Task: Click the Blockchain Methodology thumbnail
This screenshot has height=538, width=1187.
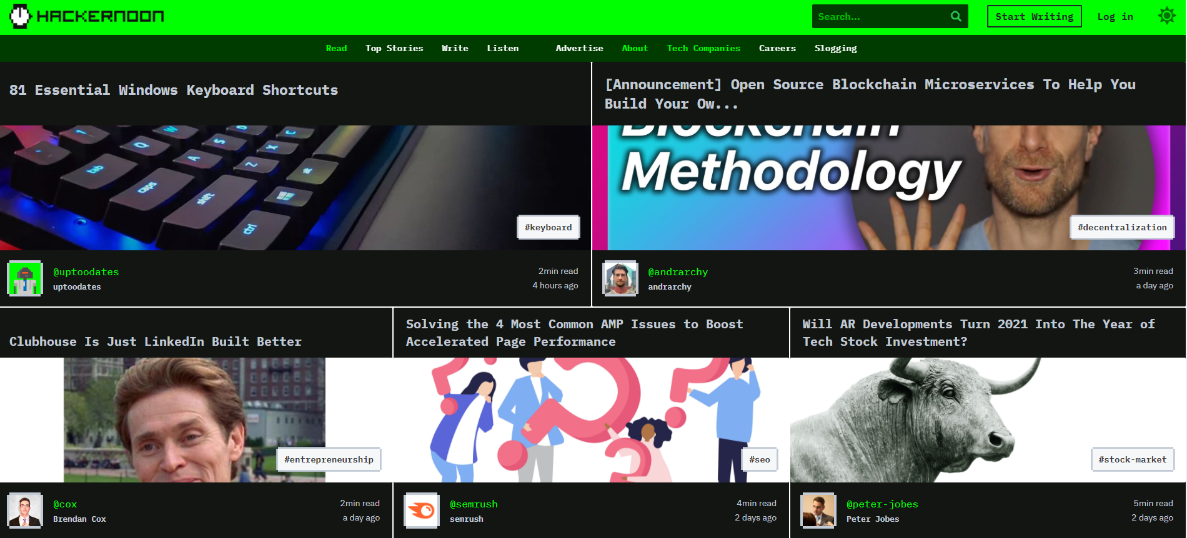Action: tap(889, 188)
